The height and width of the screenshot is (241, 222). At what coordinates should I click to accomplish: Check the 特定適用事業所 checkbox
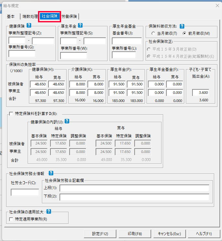click(11, 219)
